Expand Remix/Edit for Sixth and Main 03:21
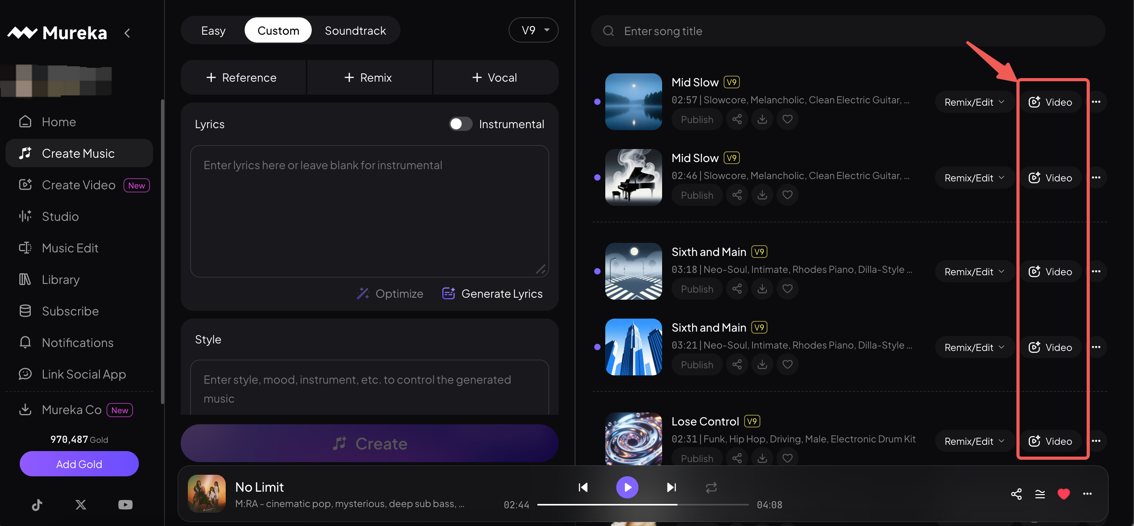 [x=974, y=347]
